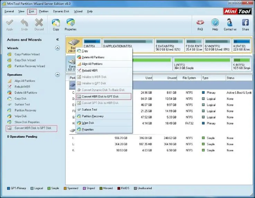Click the RAID5 legend color box
The width and height of the screenshot is (255, 198).
coord(119,188)
